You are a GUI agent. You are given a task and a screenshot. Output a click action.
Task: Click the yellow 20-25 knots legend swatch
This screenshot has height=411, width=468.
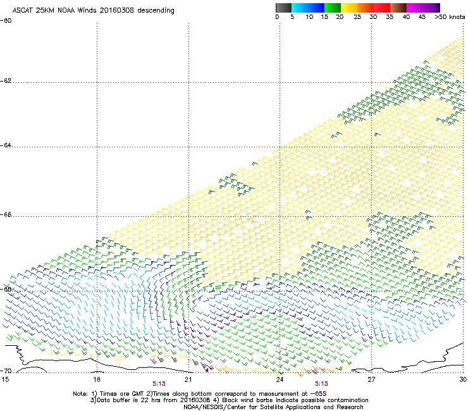348,8
